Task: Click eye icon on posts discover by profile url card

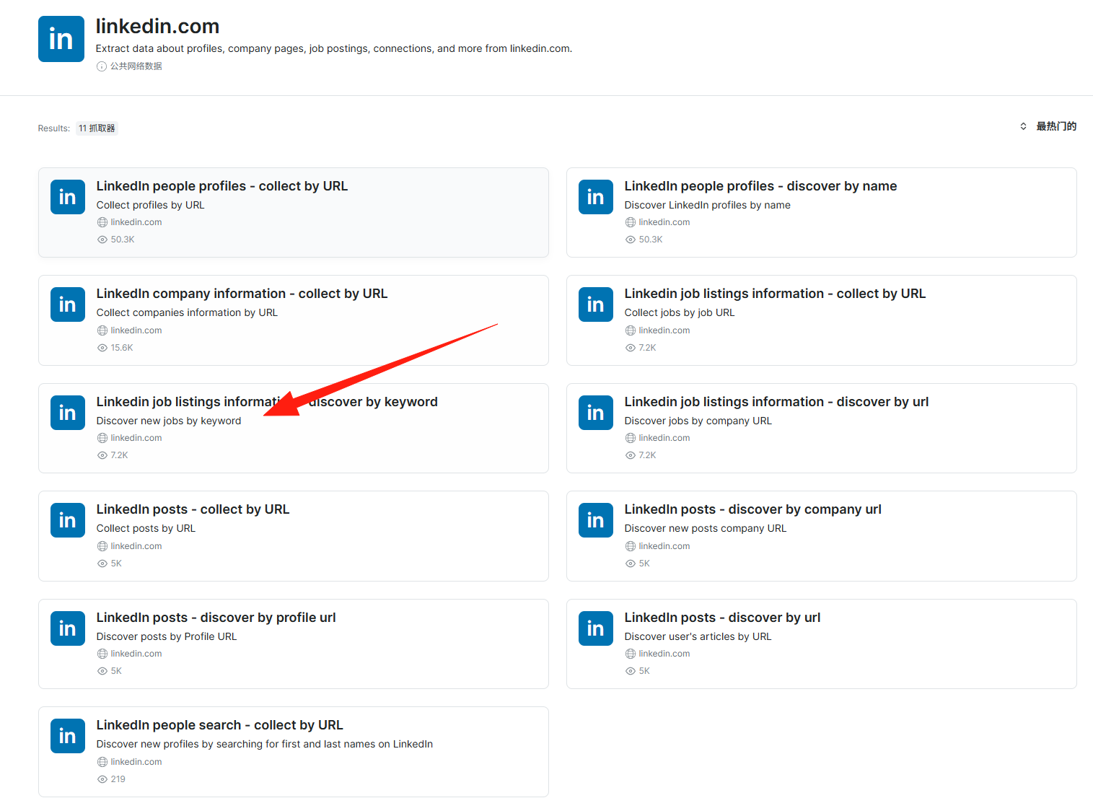Action: pyautogui.click(x=102, y=671)
